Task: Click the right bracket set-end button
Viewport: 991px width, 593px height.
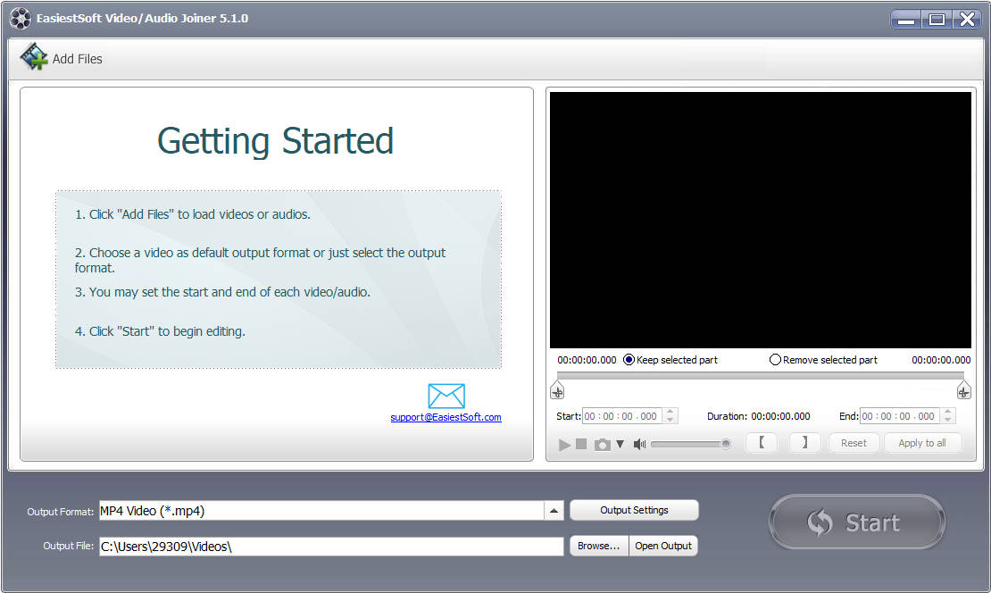Action: [x=804, y=443]
